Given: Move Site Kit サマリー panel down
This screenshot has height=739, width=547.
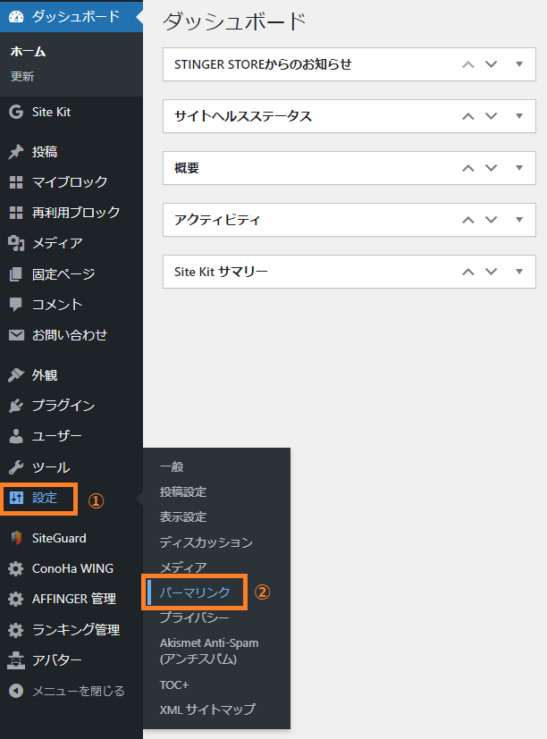Looking at the screenshot, I should 492,272.
